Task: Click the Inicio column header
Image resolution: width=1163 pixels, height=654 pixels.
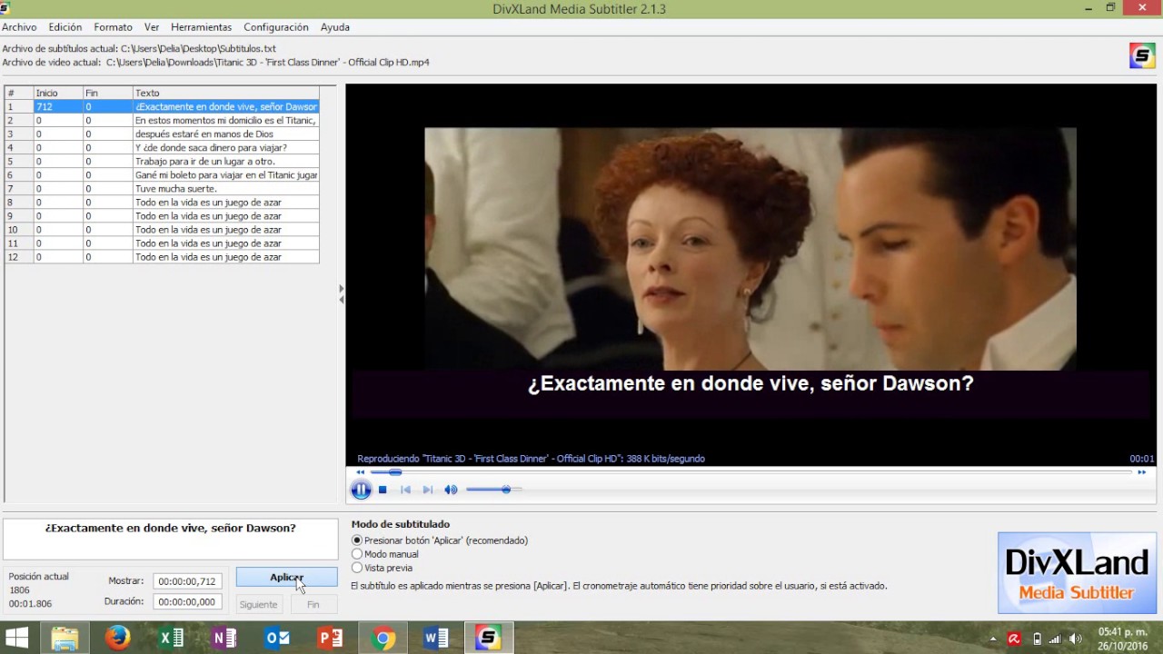Action: (57, 93)
